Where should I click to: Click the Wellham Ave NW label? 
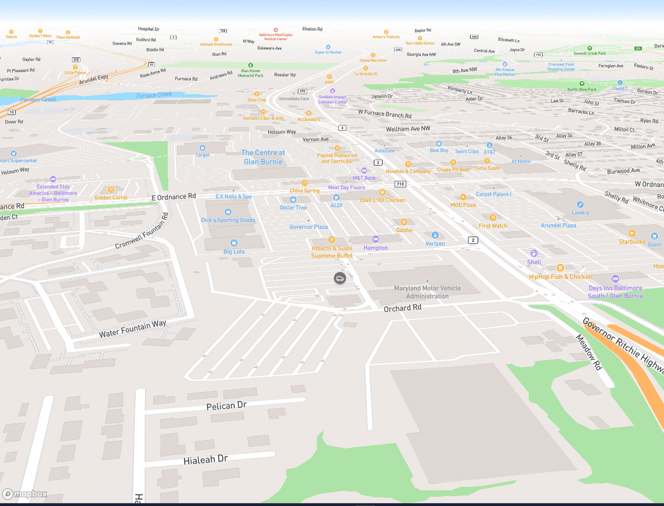pos(408,128)
